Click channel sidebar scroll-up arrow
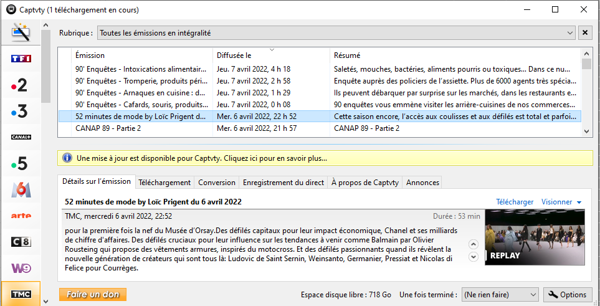This screenshot has height=306, width=600. (46, 26)
